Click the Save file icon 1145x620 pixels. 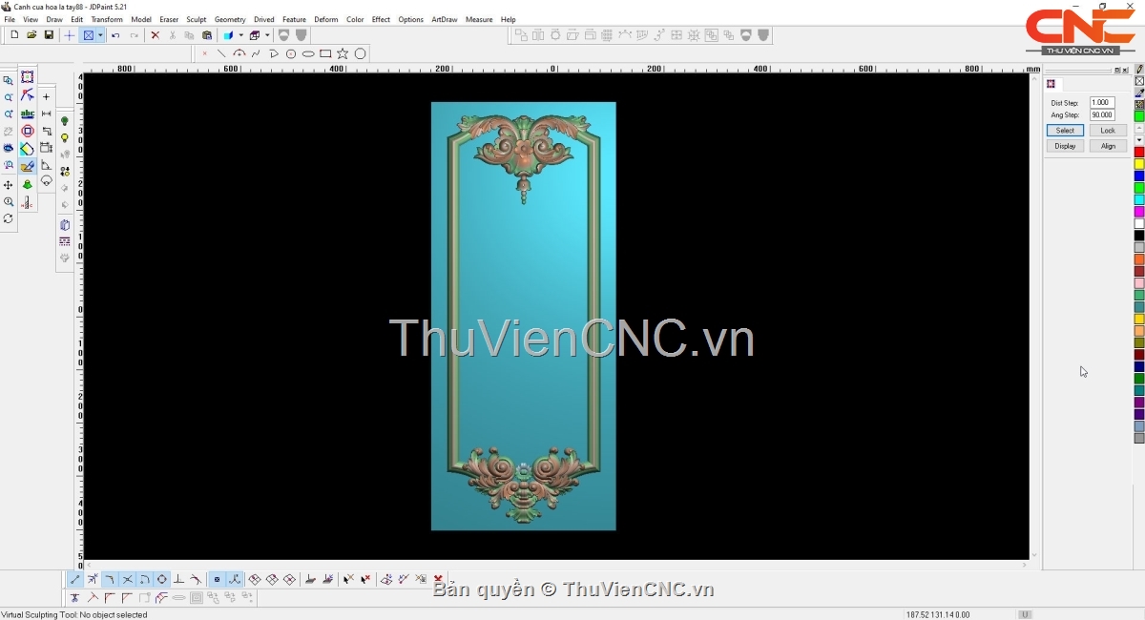49,35
